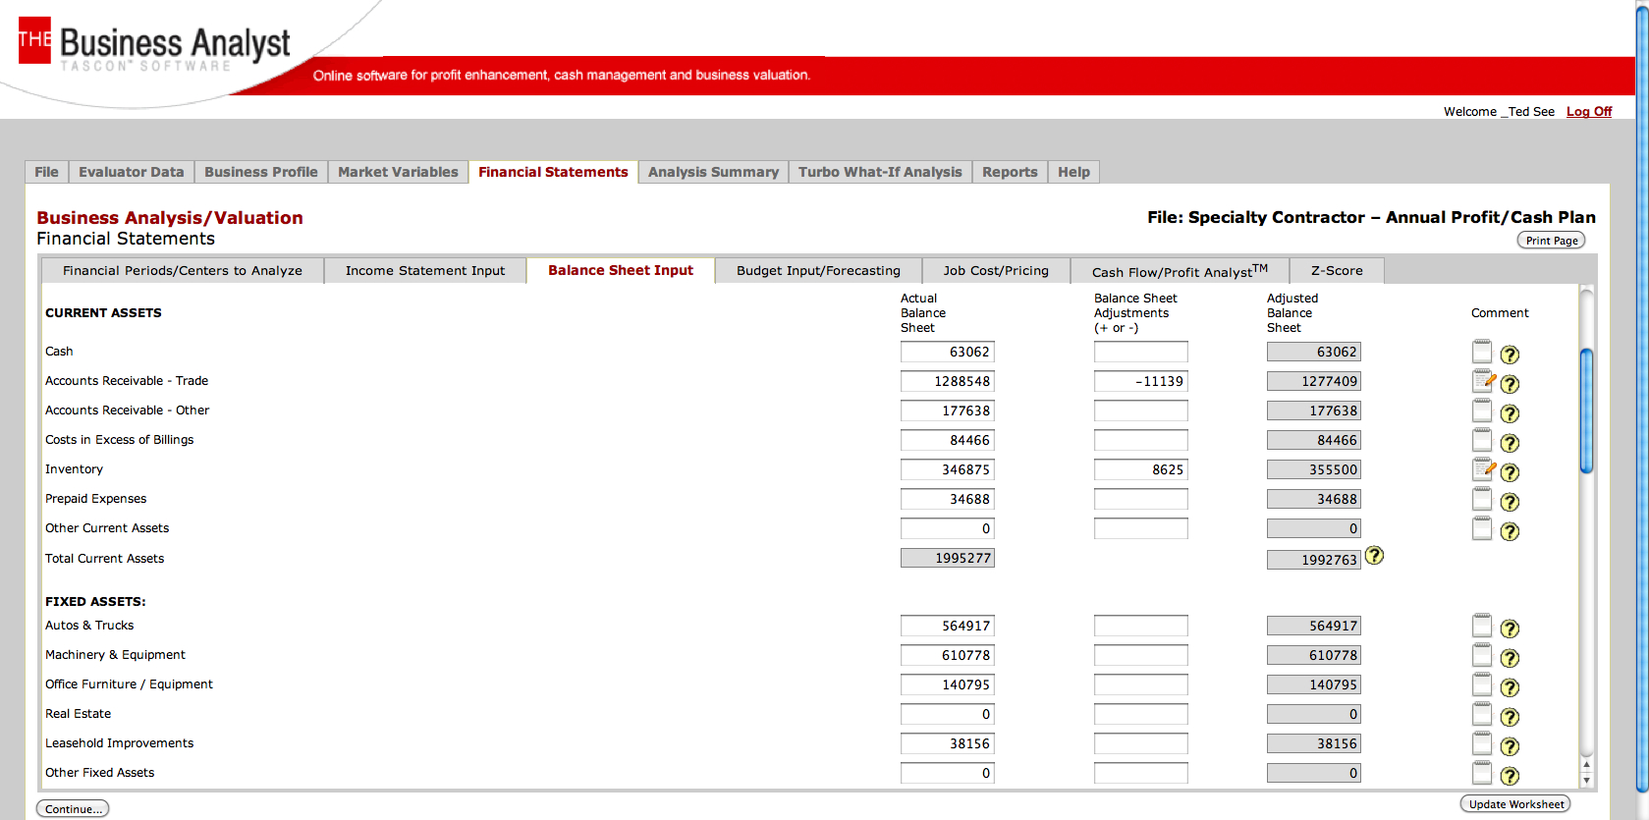
Task: Click the worksheet scroll up arrow
Action: coord(1586,764)
